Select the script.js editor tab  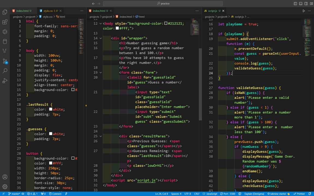point(212,11)
